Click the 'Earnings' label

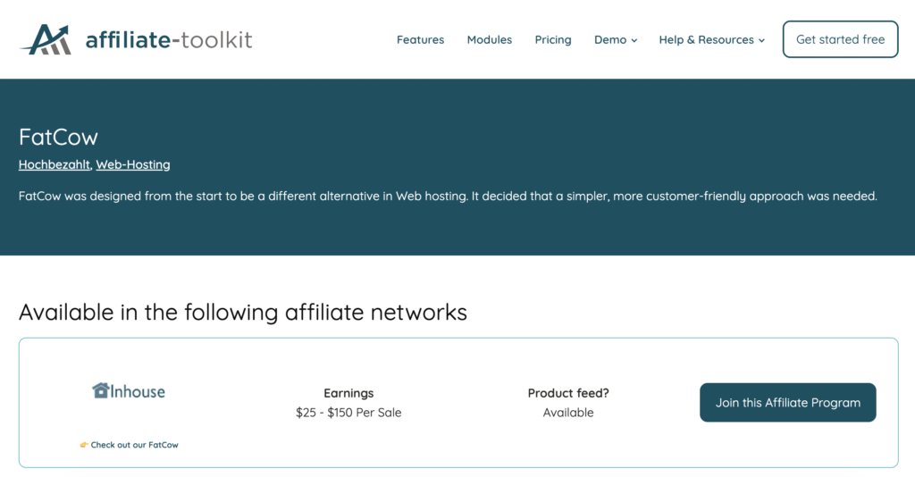tap(348, 393)
